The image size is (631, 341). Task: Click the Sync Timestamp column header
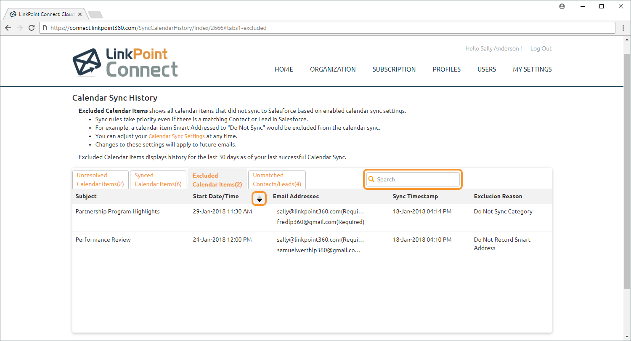coord(415,196)
